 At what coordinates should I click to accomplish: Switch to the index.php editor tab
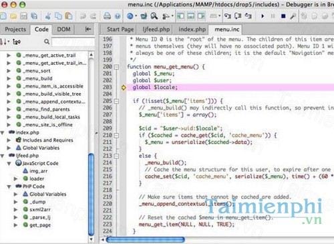pyautogui.click(x=192, y=29)
